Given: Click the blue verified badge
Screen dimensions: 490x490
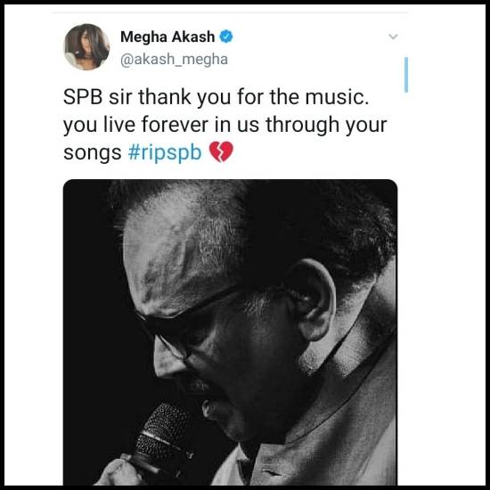Looking at the screenshot, I should click(x=226, y=37).
